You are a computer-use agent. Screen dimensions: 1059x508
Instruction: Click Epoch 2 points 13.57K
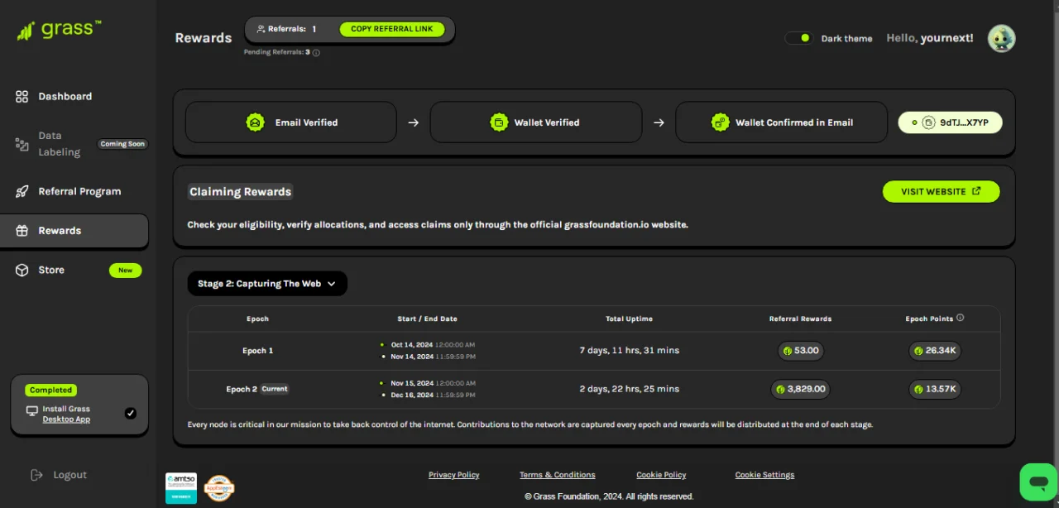[935, 389]
